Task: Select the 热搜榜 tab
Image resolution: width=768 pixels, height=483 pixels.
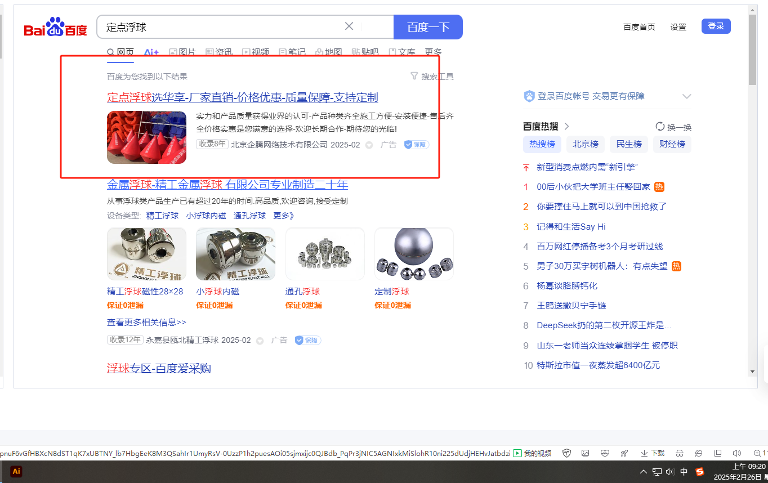Action: pyautogui.click(x=542, y=144)
